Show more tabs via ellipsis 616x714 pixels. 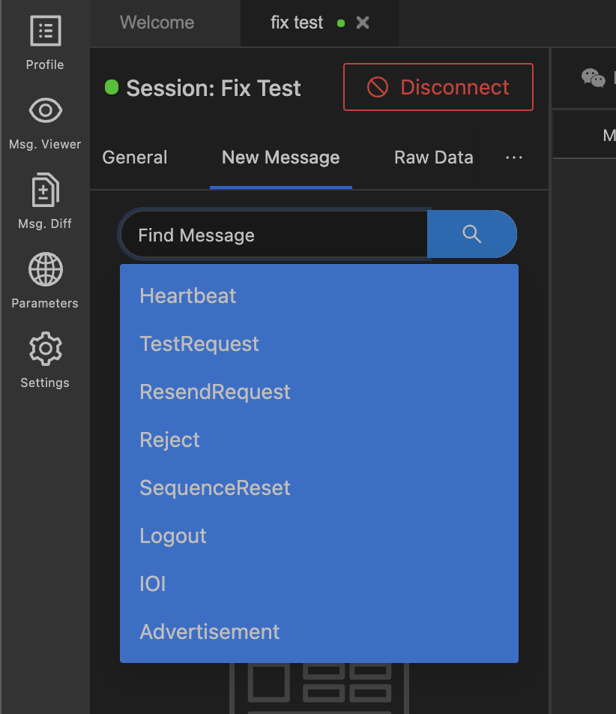point(514,157)
